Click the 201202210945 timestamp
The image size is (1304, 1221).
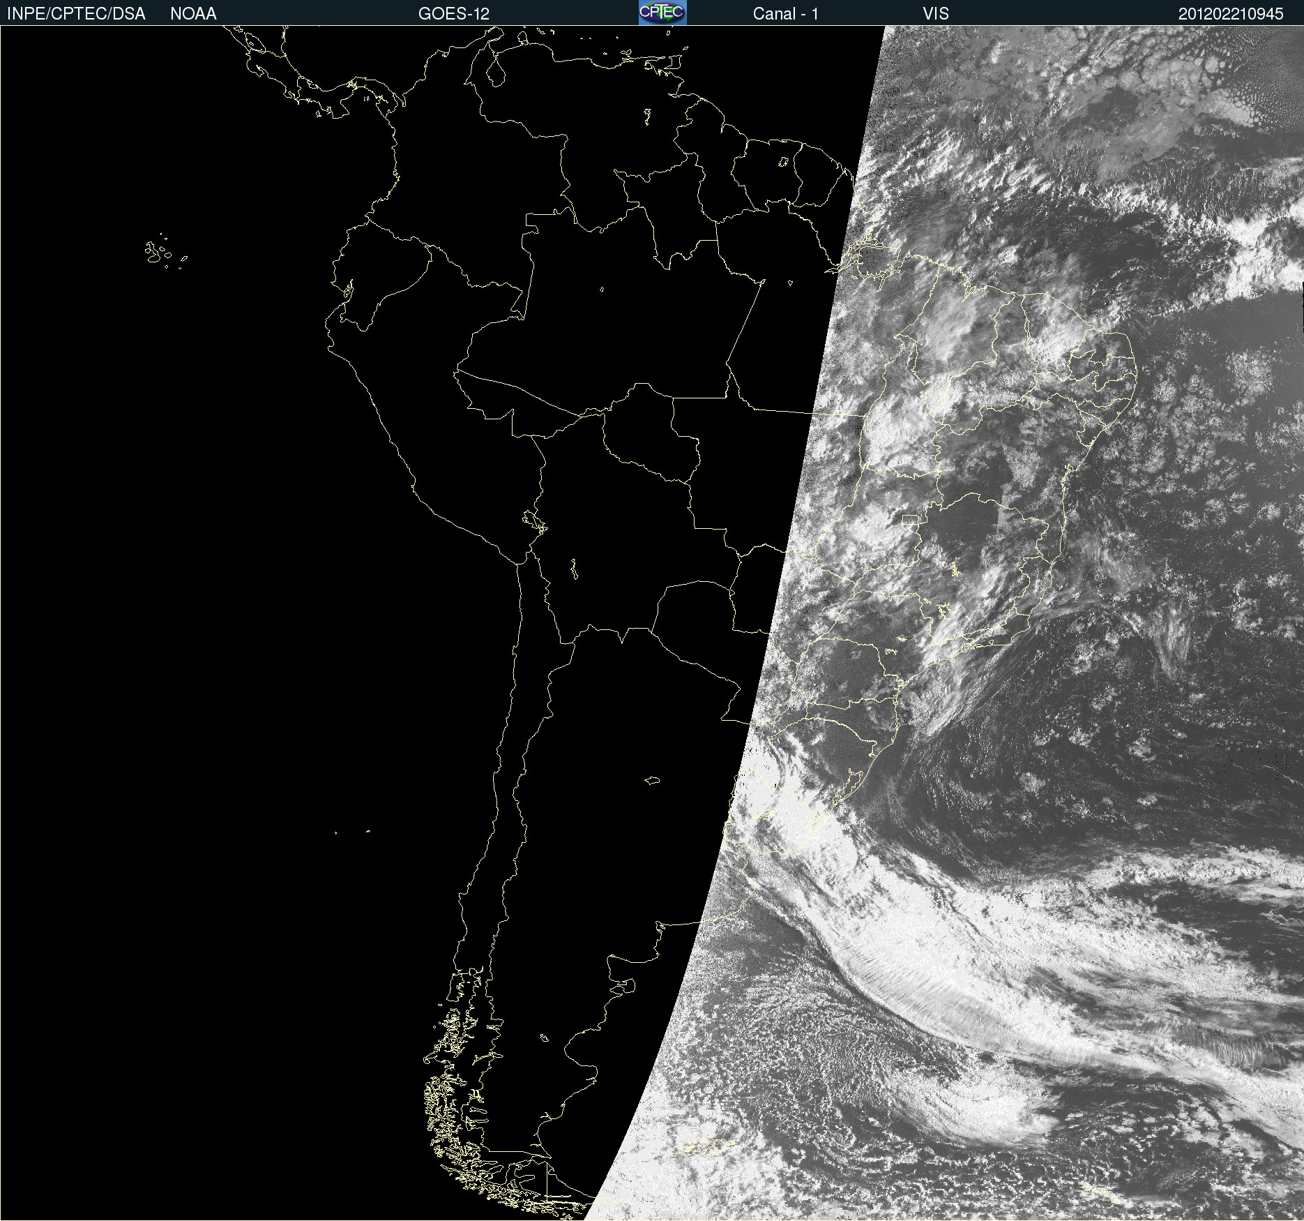tap(1231, 14)
